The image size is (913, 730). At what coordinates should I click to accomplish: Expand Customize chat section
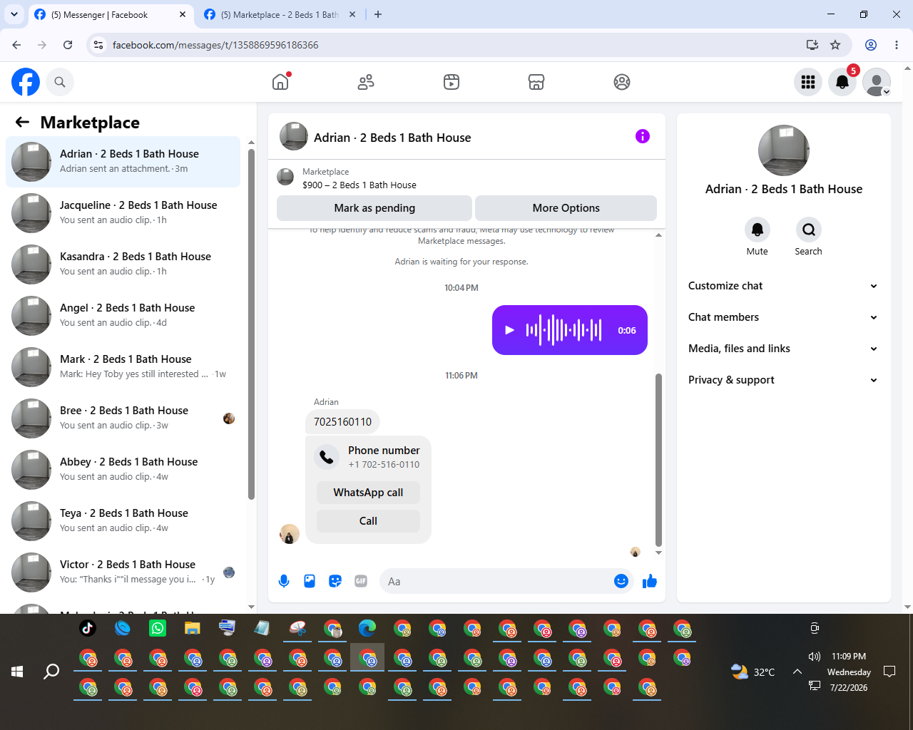[783, 286]
